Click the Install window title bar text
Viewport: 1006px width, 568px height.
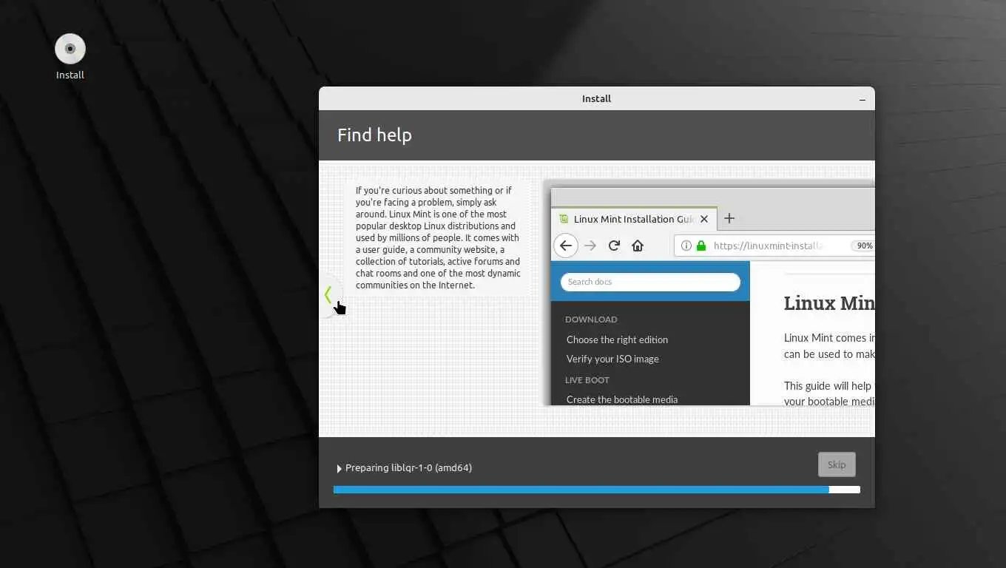[596, 98]
